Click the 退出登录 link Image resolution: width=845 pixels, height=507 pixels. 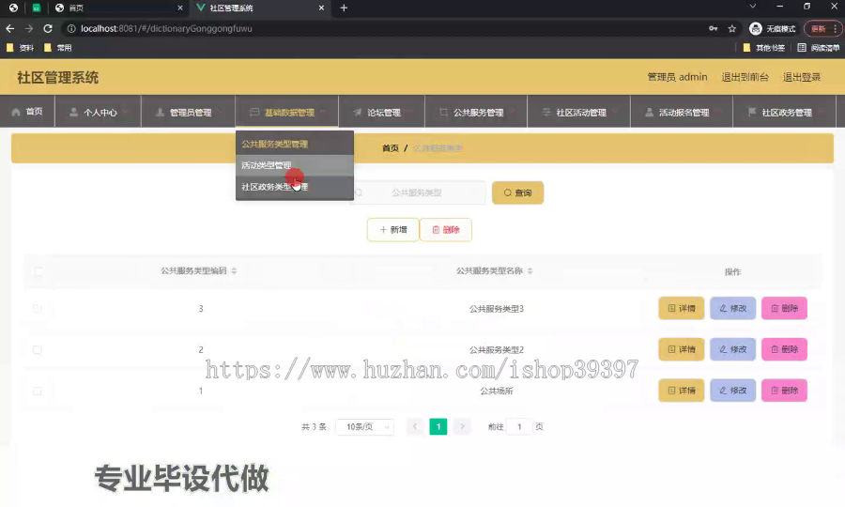[802, 77]
